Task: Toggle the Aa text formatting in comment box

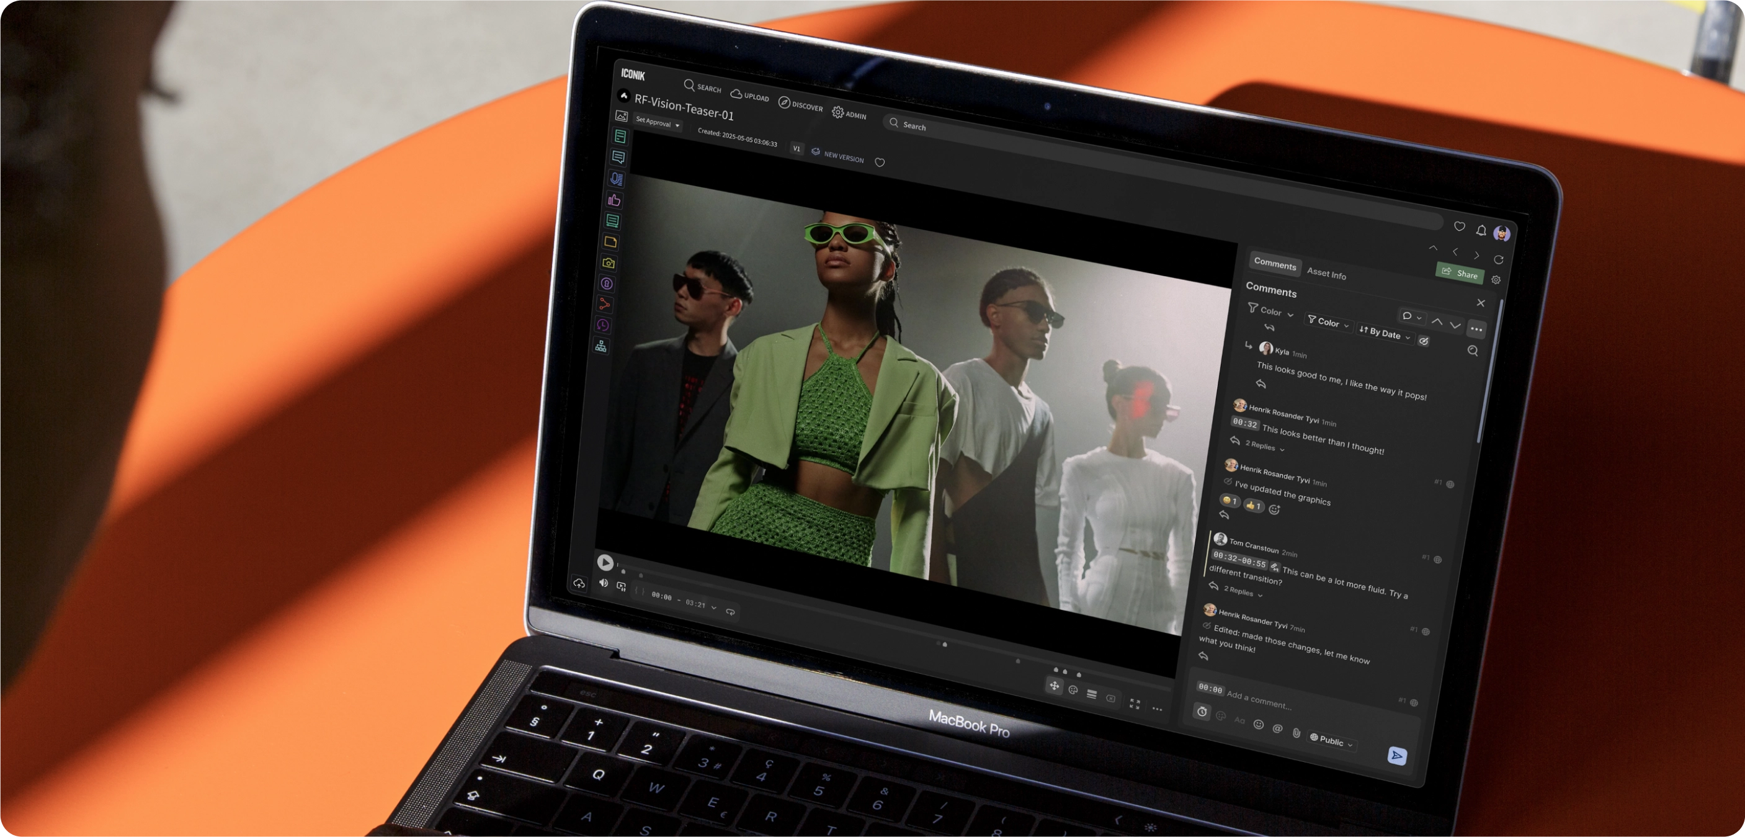Action: tap(1239, 720)
